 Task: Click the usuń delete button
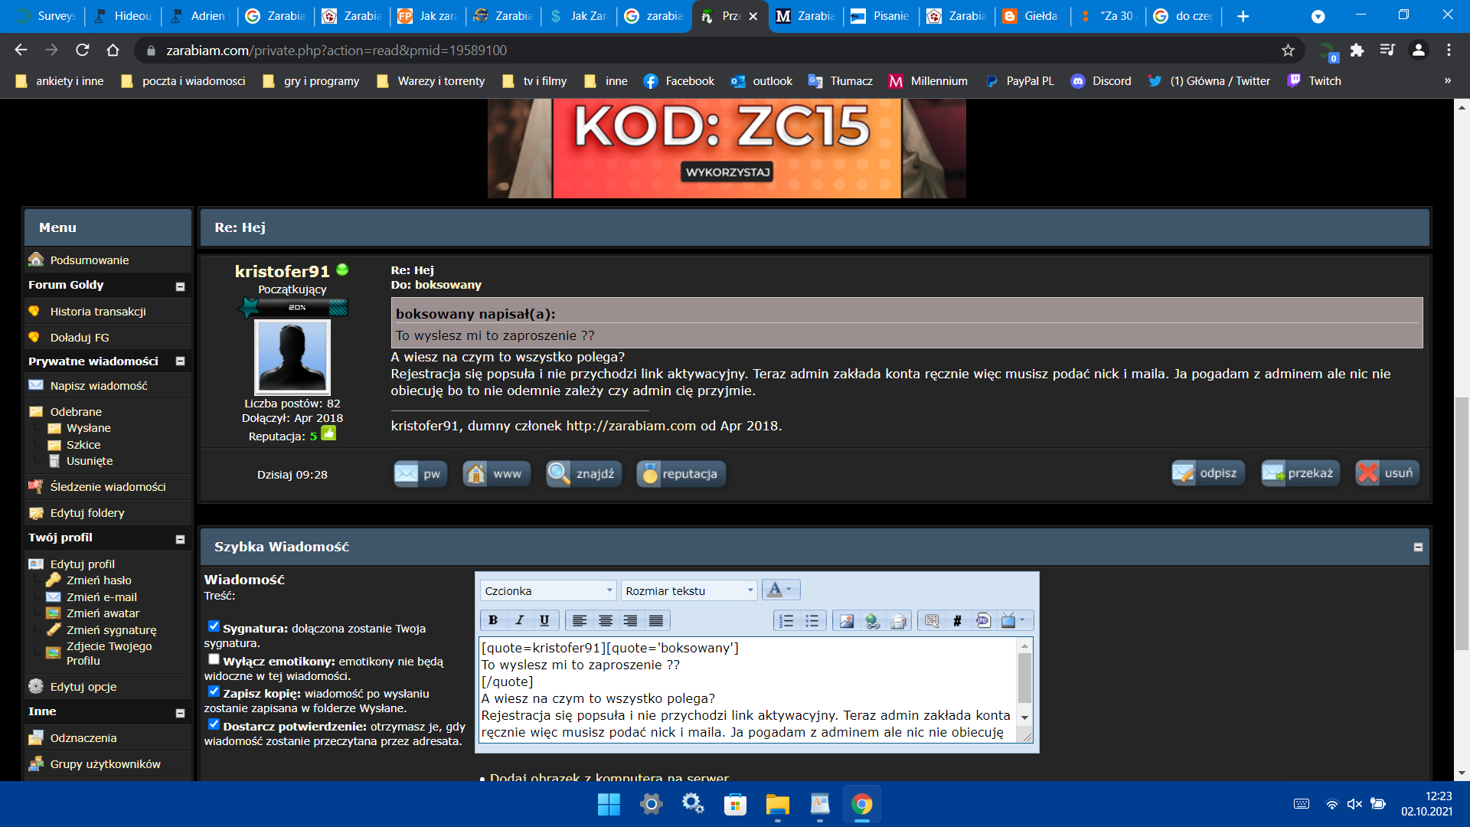pyautogui.click(x=1387, y=473)
